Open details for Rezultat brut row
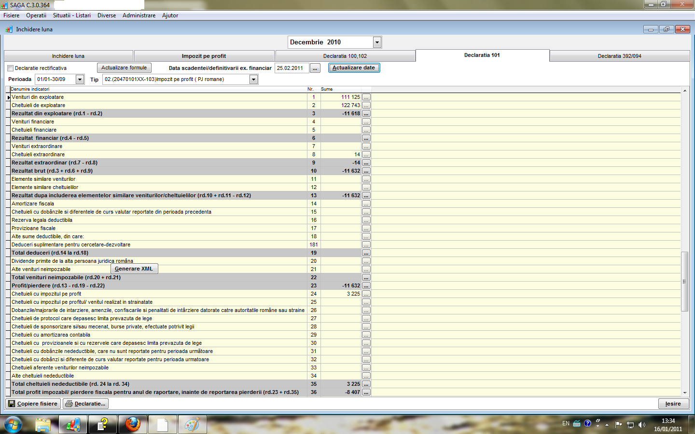 (366, 171)
